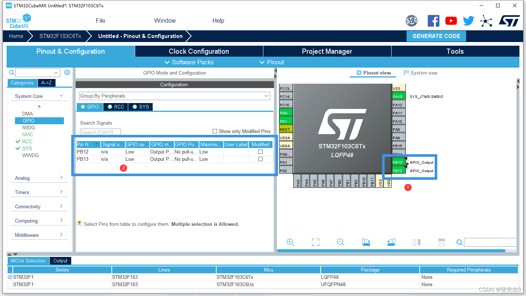526x296 pixels.
Task: Click the GENERATE CODE button
Action: click(436, 36)
